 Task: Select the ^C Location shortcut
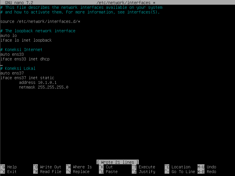(177, 167)
